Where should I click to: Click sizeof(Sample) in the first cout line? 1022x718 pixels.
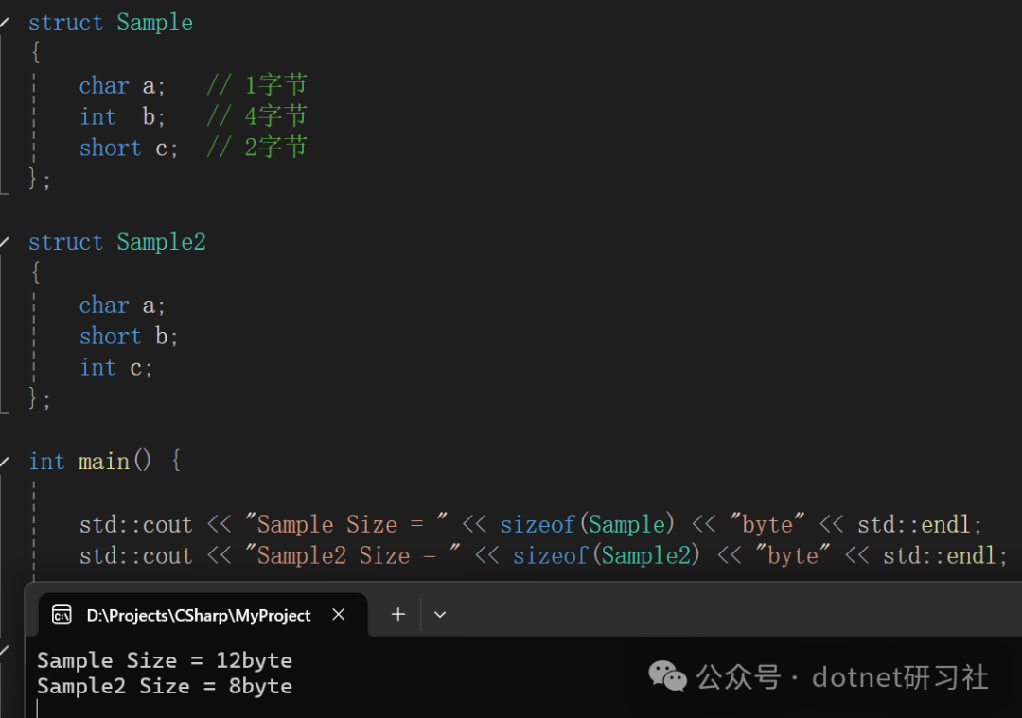coord(588,524)
